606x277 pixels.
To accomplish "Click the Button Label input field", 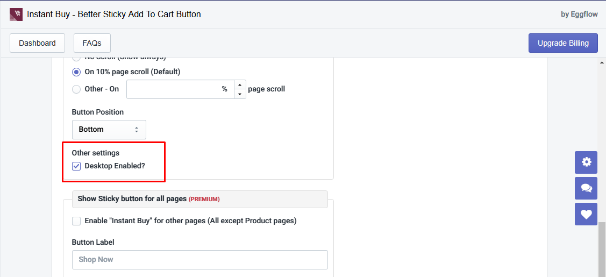I will pyautogui.click(x=200, y=260).
